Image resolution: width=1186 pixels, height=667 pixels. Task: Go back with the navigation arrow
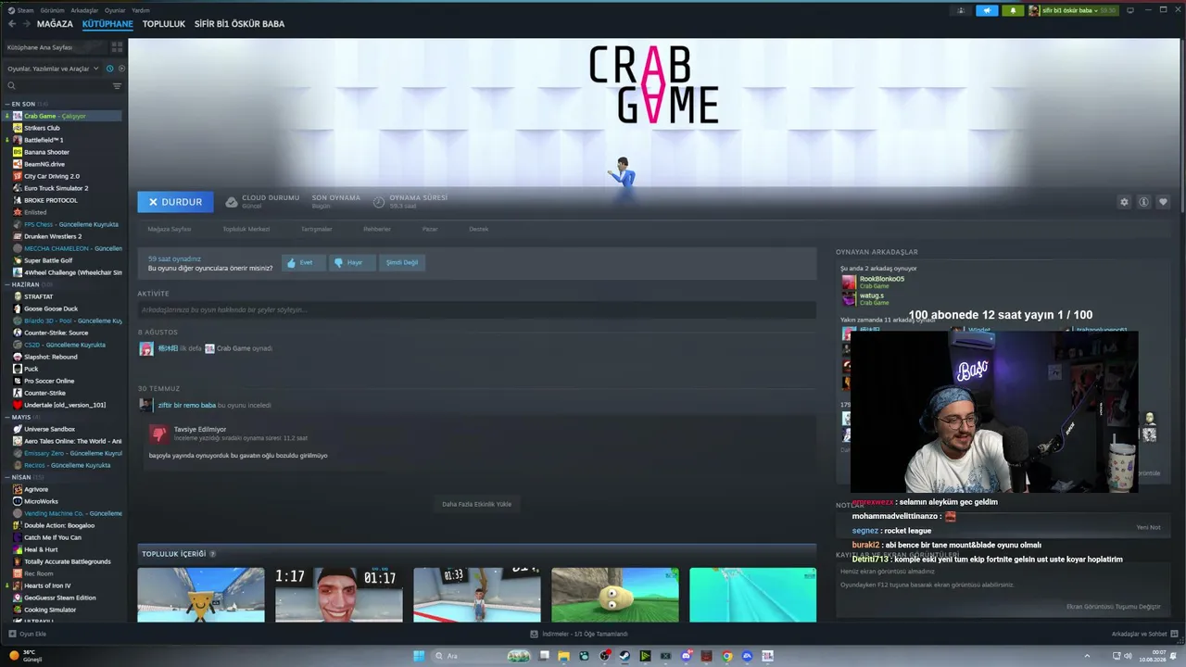pos(12,24)
